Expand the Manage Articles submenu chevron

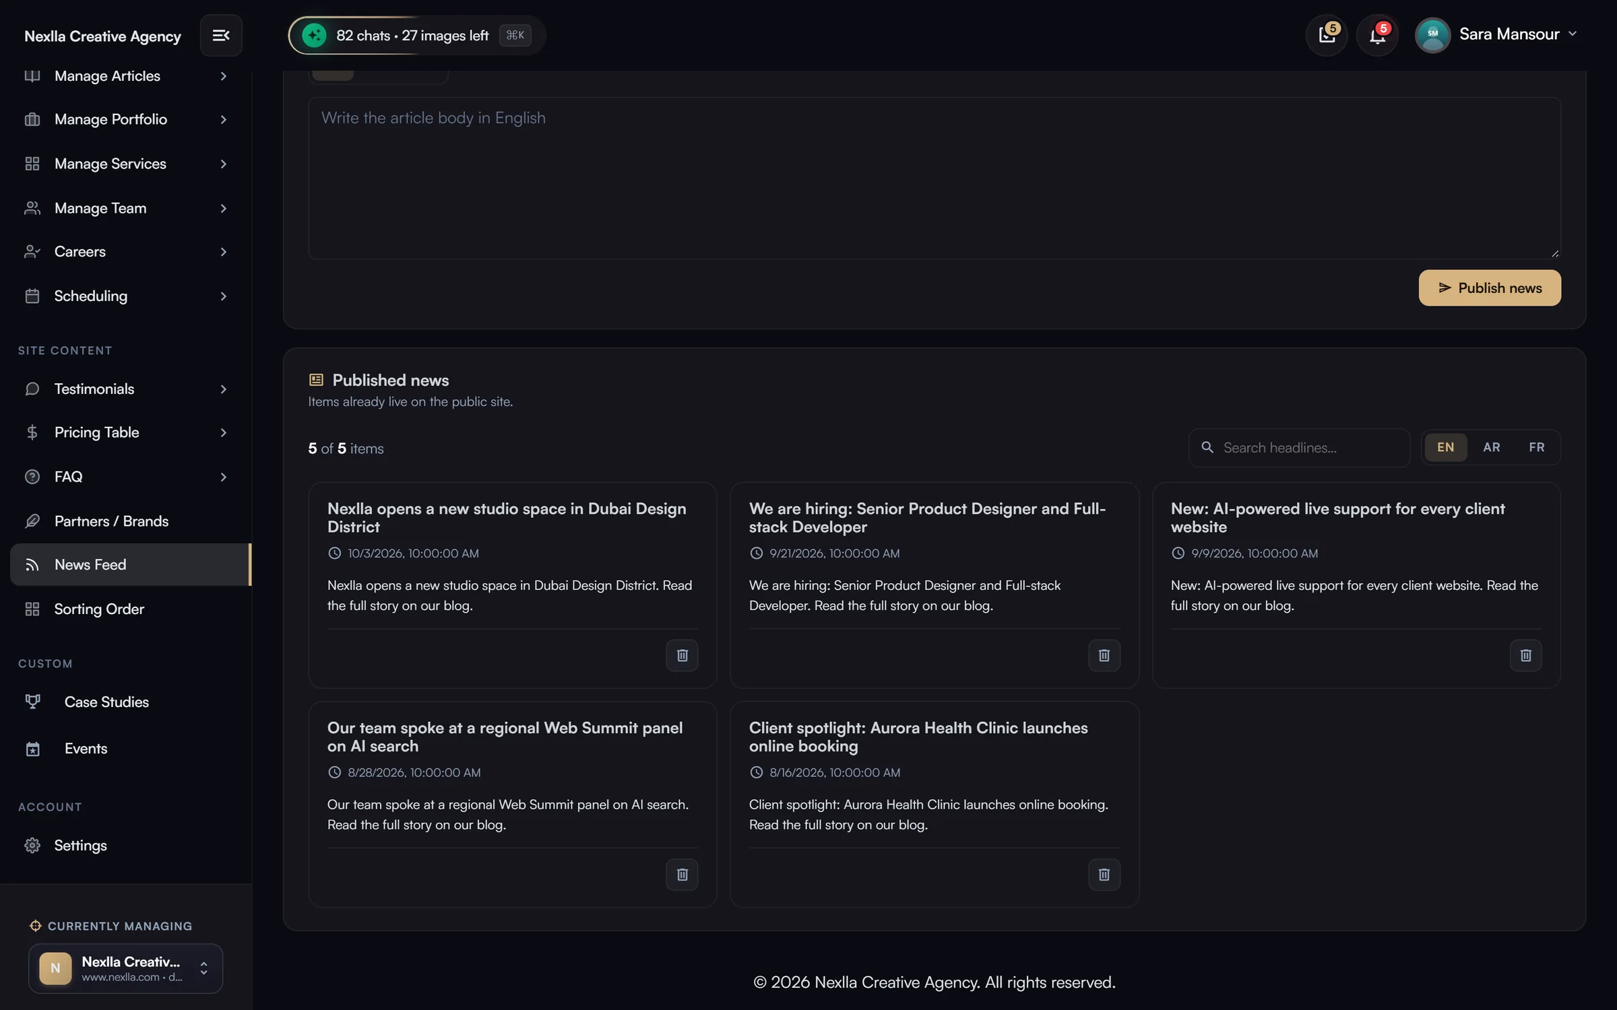pos(223,76)
